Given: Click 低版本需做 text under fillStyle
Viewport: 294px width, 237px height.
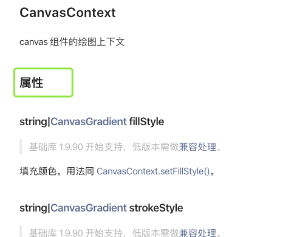Looking at the screenshot, I should [x=156, y=147].
